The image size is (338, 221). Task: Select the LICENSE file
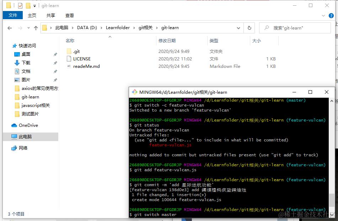[82, 59]
